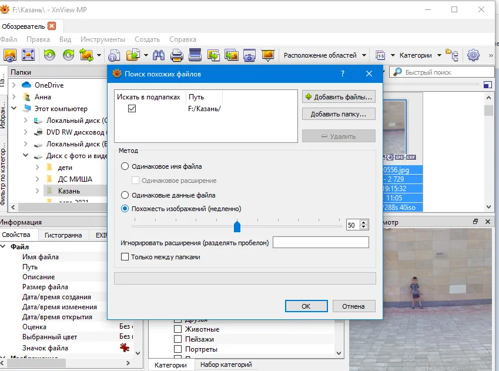Show hidden toolbar items chevron
Viewport: 499px width, 371px height.
(x=491, y=55)
